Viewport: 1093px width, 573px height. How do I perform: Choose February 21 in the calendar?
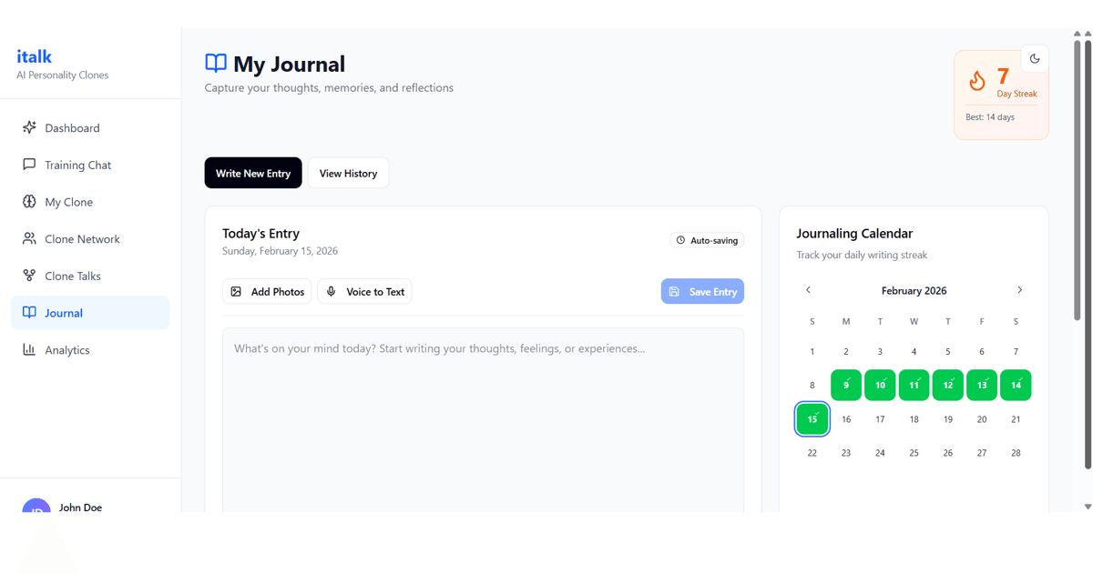tap(1016, 419)
